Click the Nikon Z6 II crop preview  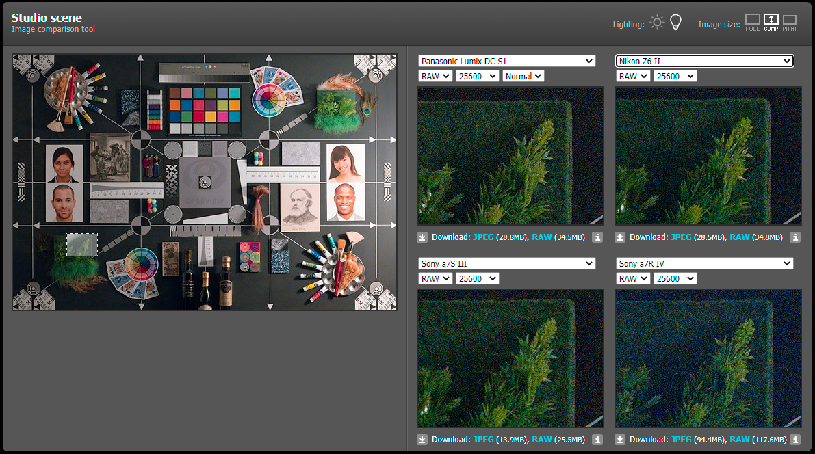(708, 156)
